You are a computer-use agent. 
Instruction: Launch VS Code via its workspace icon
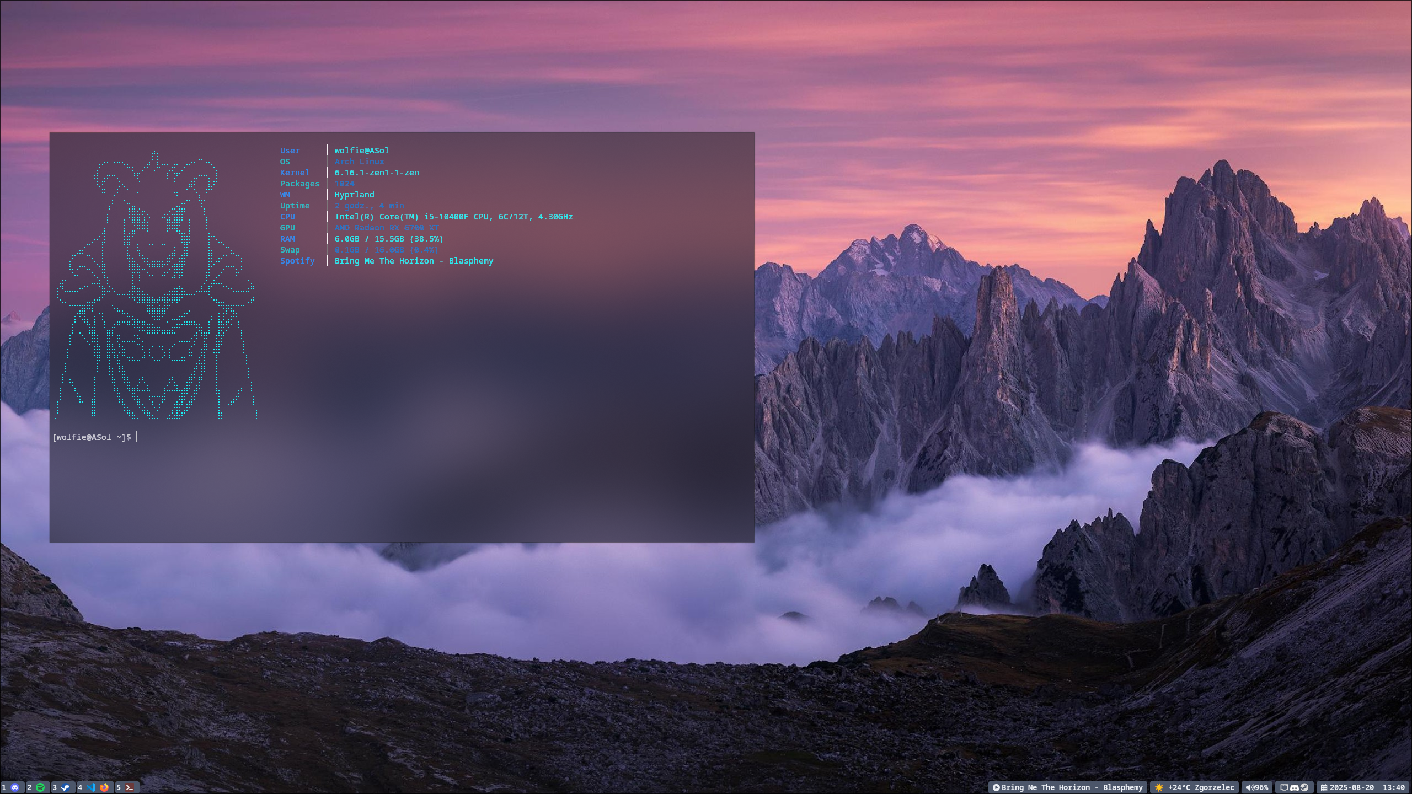[x=90, y=787]
